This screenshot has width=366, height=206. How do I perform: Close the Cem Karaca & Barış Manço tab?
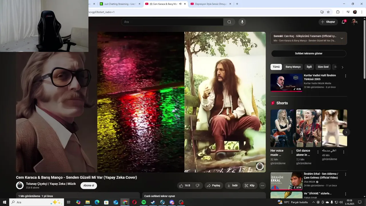click(185, 4)
